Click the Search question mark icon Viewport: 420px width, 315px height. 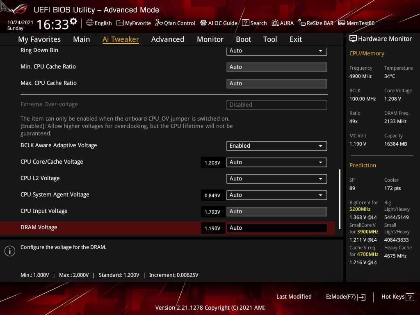click(246, 23)
